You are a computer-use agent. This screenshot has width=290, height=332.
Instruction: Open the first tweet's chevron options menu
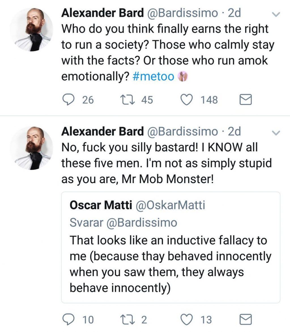pos(276,14)
